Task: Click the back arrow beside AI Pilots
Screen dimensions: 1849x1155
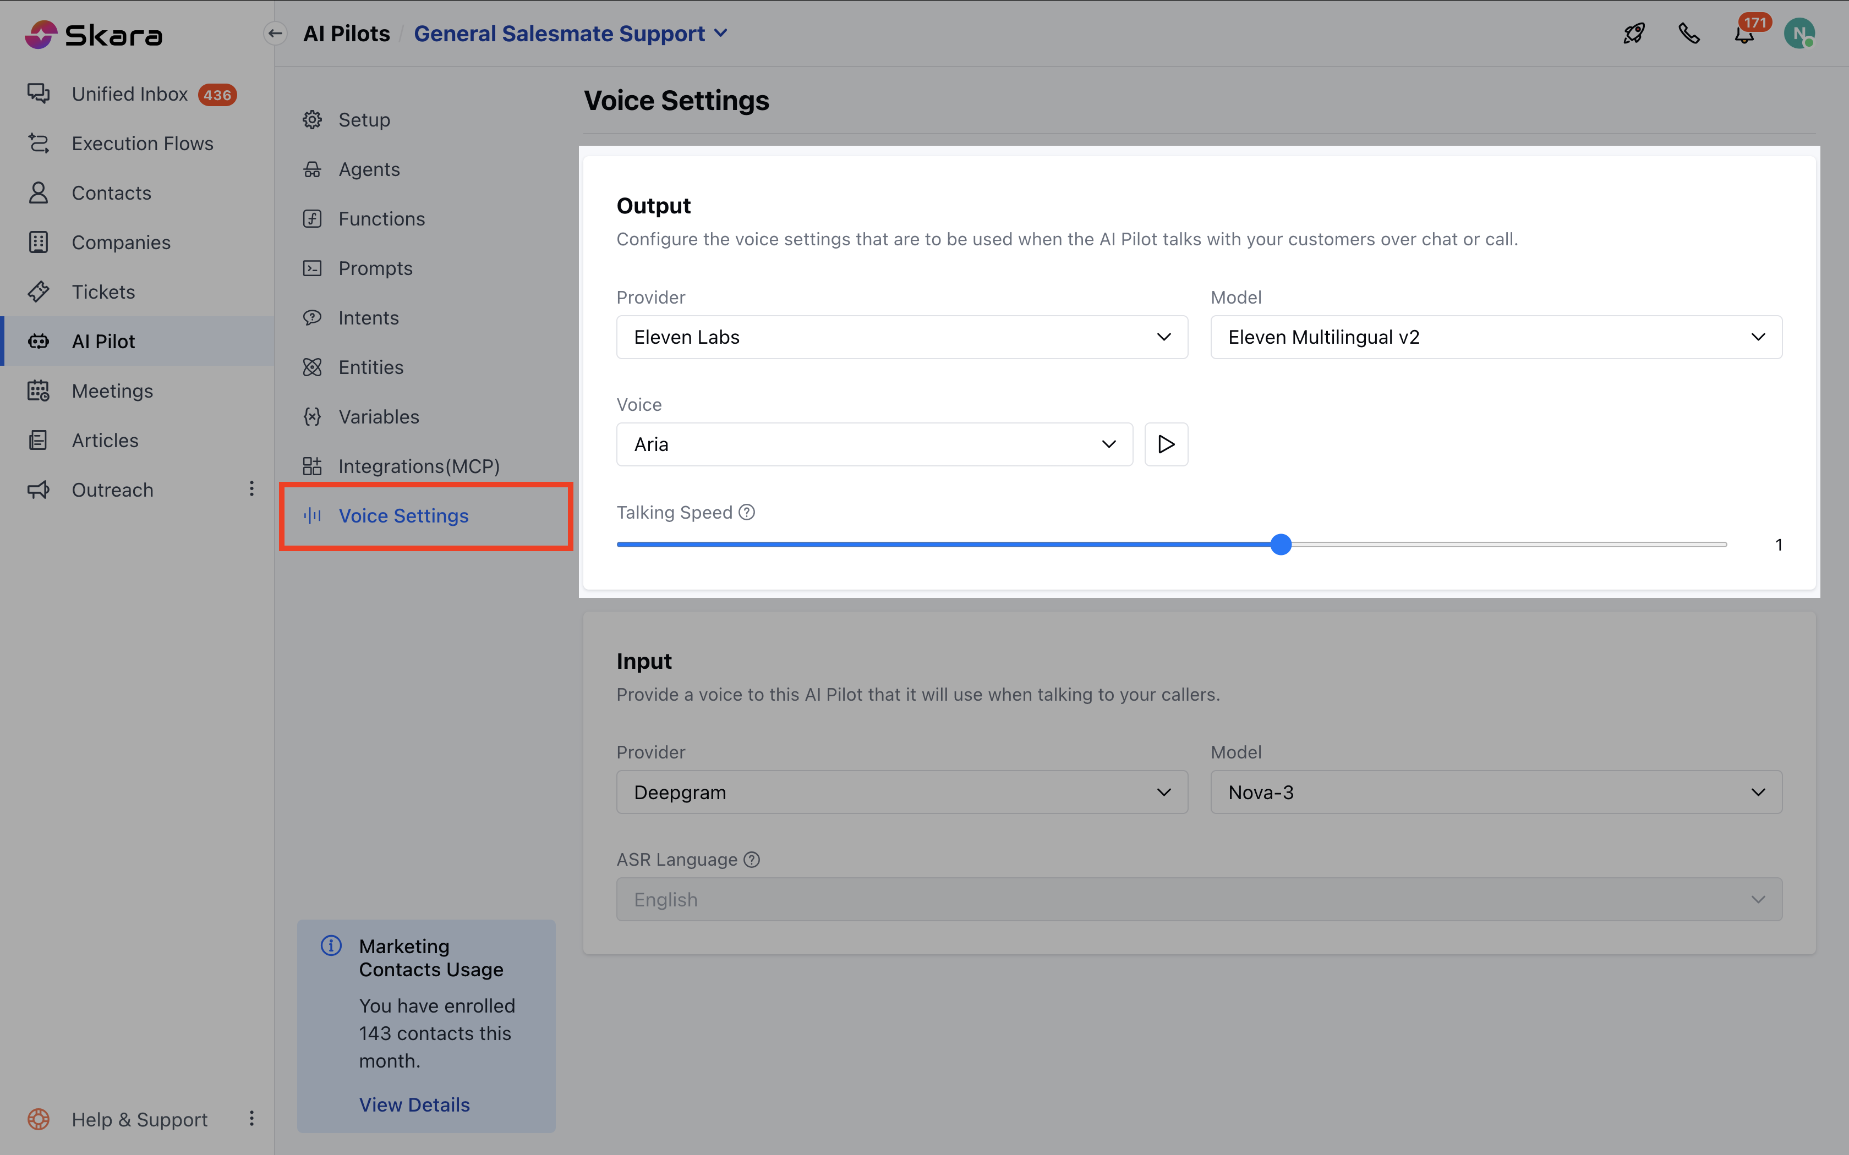Action: click(275, 34)
